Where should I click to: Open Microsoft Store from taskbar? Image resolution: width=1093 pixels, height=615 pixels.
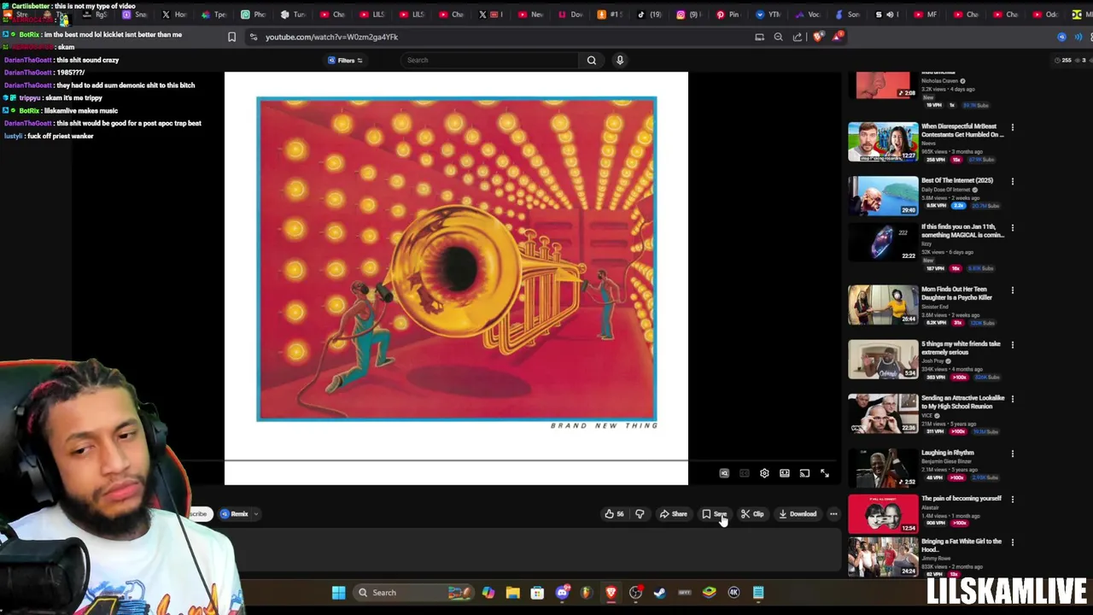(537, 593)
